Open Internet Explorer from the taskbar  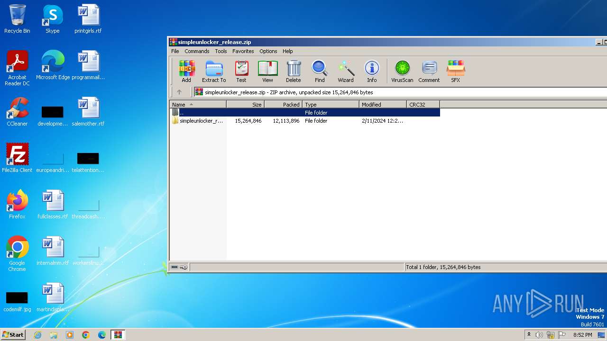click(37, 335)
